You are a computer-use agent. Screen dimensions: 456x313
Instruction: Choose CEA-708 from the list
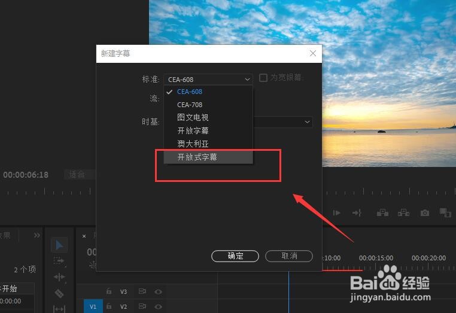click(x=208, y=105)
